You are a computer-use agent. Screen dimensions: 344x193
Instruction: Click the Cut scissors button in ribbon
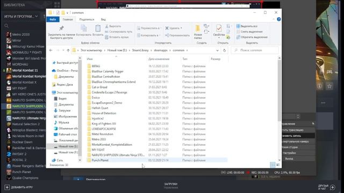[113, 26]
